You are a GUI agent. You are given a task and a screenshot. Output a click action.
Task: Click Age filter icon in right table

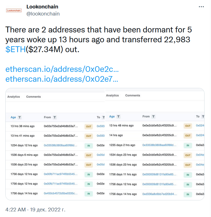click(118, 116)
